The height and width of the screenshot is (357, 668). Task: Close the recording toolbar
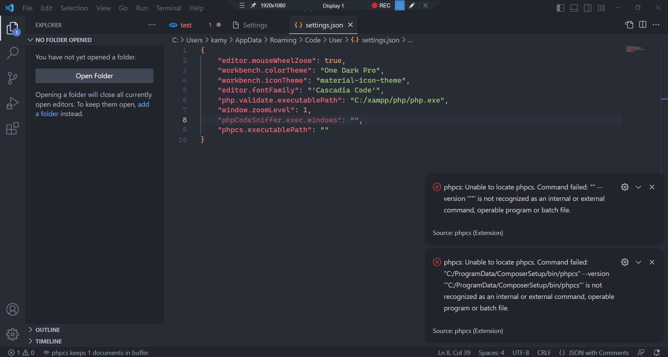click(426, 6)
